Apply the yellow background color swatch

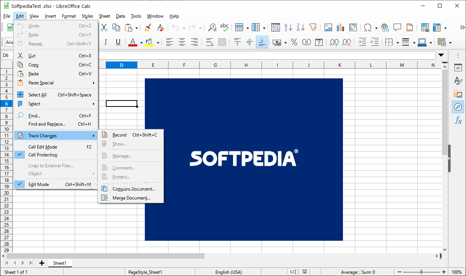coord(149,42)
